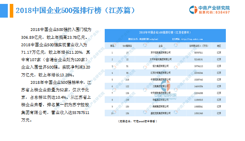Image resolution: width=245 pixels, height=141 pixels.
Task: Click the 中商产业研究院 logo icon at top right
Action: coord(193,10)
